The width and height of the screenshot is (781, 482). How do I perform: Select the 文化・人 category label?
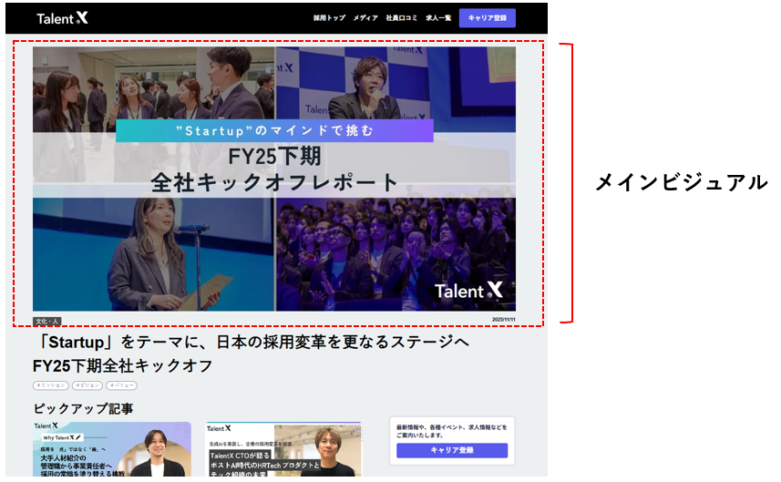pos(47,321)
